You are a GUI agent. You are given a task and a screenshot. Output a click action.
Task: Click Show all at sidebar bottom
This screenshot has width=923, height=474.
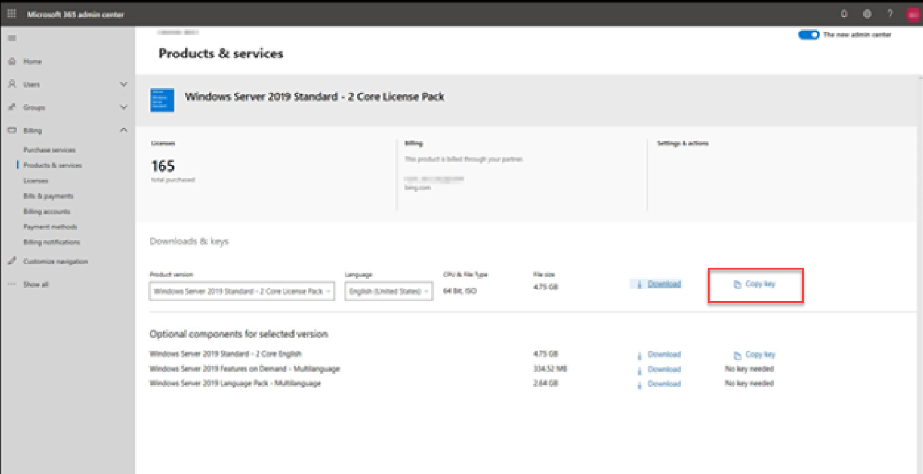tap(36, 283)
